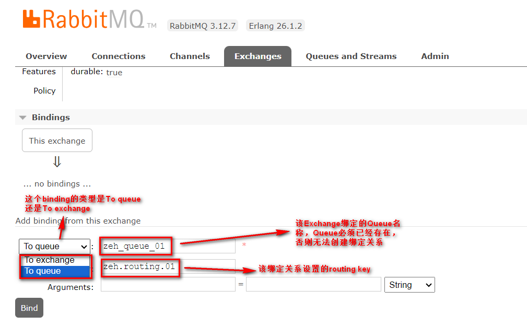Image resolution: width=527 pixels, height=326 pixels.
Task: Go to the Channels tab
Action: [x=190, y=56]
